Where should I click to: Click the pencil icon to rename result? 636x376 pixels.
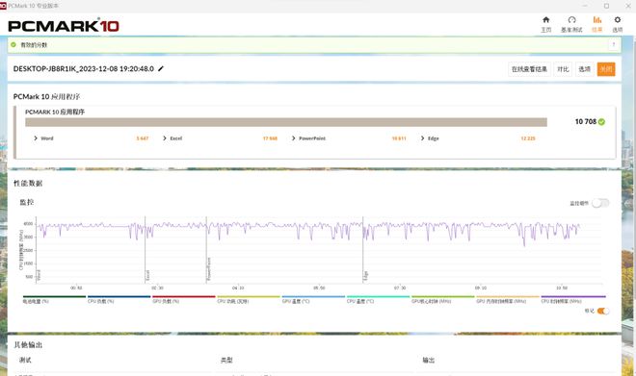(161, 69)
